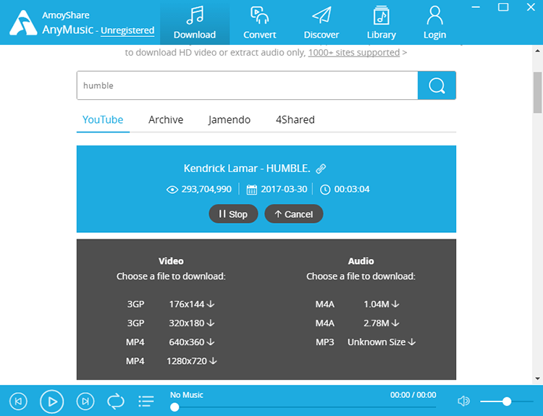Click the vertical scrollbar thumb
Image resolution: width=543 pixels, height=416 pixels.
pos(537,93)
